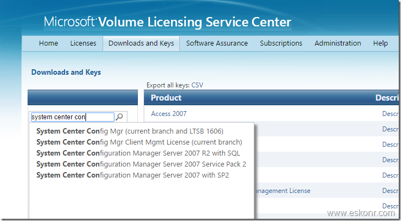Click the Help menu item
401x221 pixels.
381,43
